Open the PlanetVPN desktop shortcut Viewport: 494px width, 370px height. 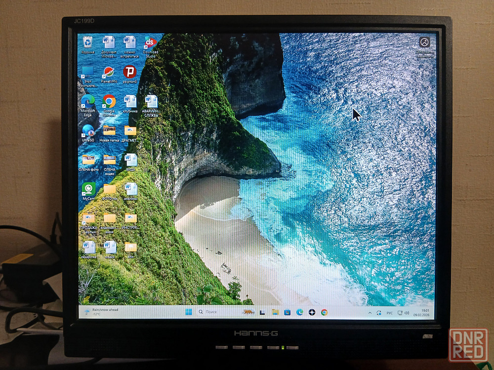pos(109,73)
